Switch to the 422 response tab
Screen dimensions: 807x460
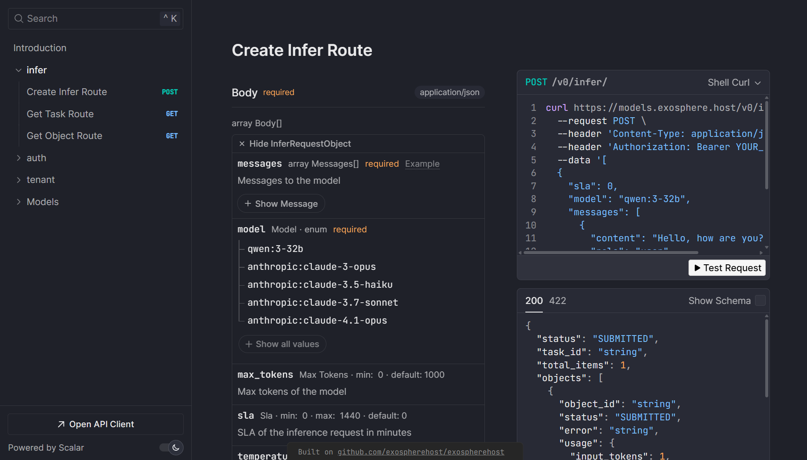[557, 301]
